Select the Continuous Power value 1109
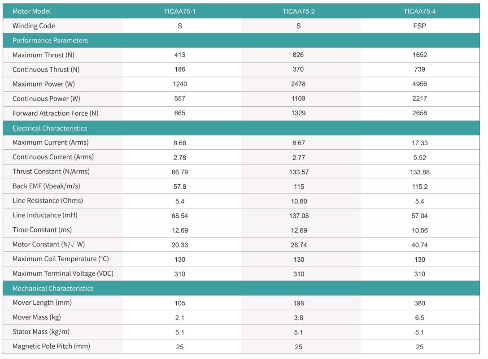 [x=298, y=99]
